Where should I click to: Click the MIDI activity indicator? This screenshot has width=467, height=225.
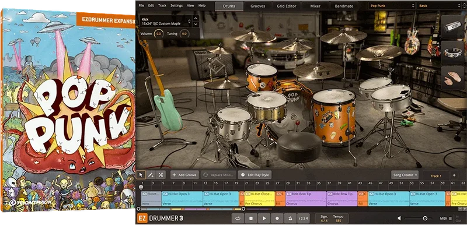(450, 219)
